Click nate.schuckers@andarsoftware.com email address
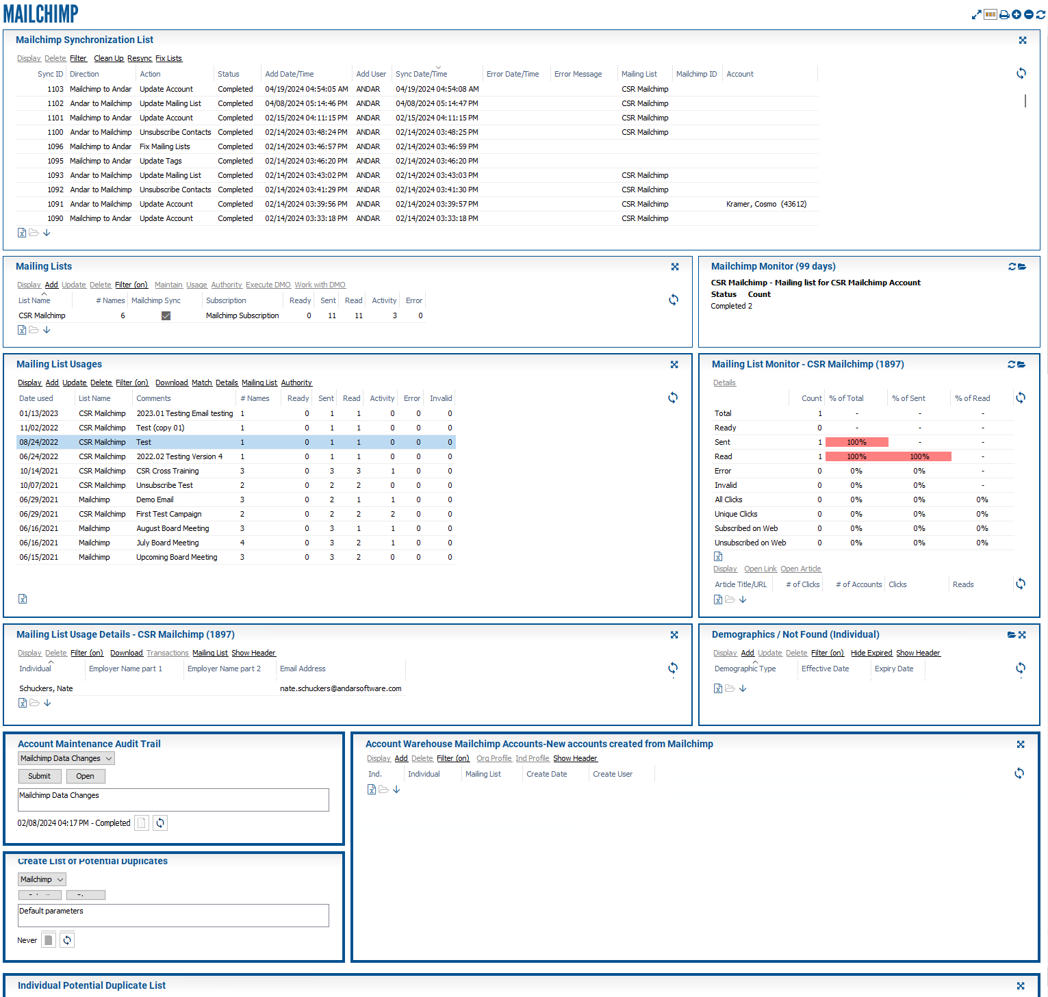This screenshot has width=1048, height=997. (341, 688)
